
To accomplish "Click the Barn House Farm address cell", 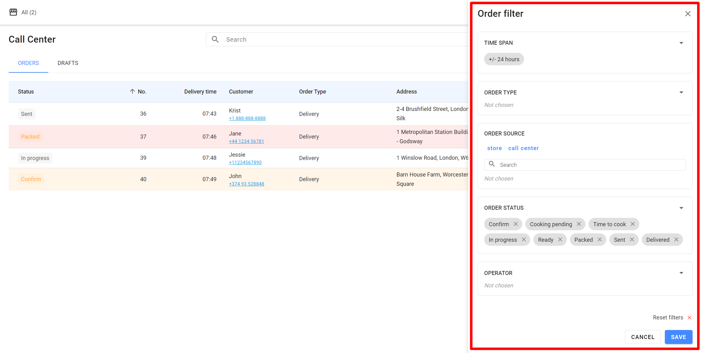I will (432, 179).
